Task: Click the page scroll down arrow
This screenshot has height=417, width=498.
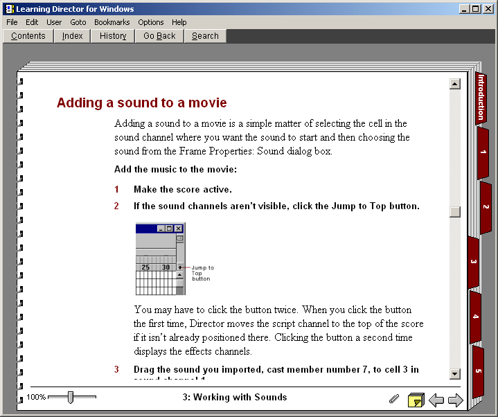Action: [455, 374]
